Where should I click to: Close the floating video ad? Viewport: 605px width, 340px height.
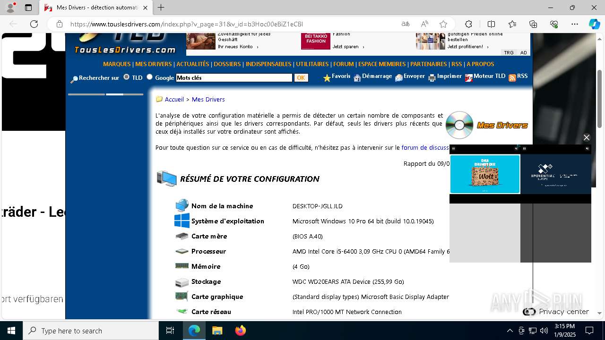(x=587, y=137)
